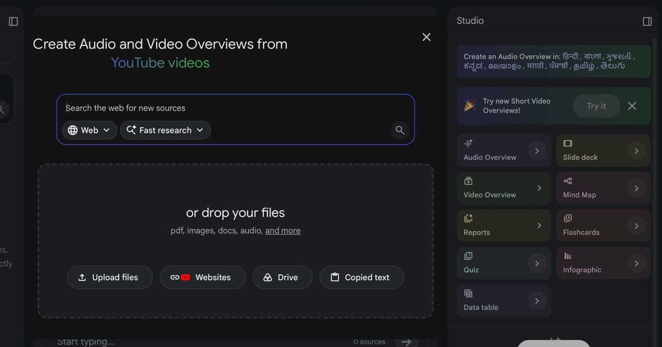The height and width of the screenshot is (347, 662).
Task: Expand Quiz options chevron
Action: click(537, 263)
